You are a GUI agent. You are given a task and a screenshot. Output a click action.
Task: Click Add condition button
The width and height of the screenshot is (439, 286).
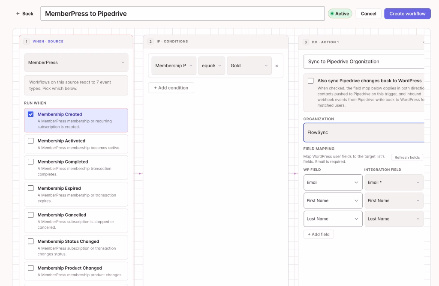tap(171, 88)
